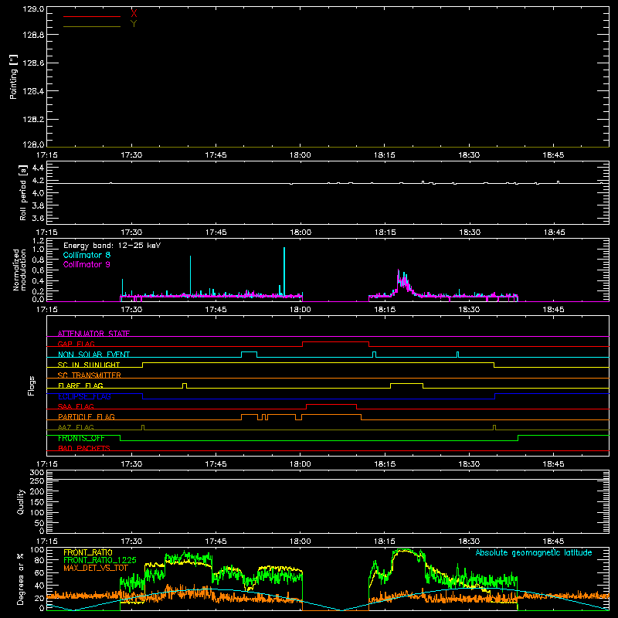Image resolution: width=618 pixels, height=618 pixels.
Task: Click the tallest cyan Collimator 8 spike
Action: click(x=284, y=272)
